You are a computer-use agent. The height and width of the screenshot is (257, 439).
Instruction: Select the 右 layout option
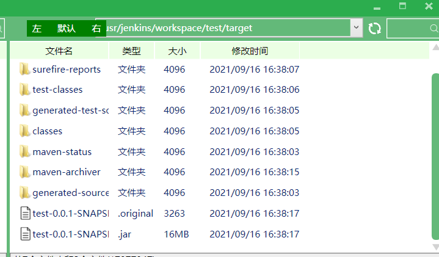[96, 28]
